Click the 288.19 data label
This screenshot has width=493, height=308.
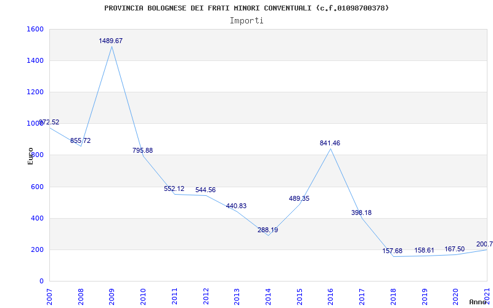267,230
